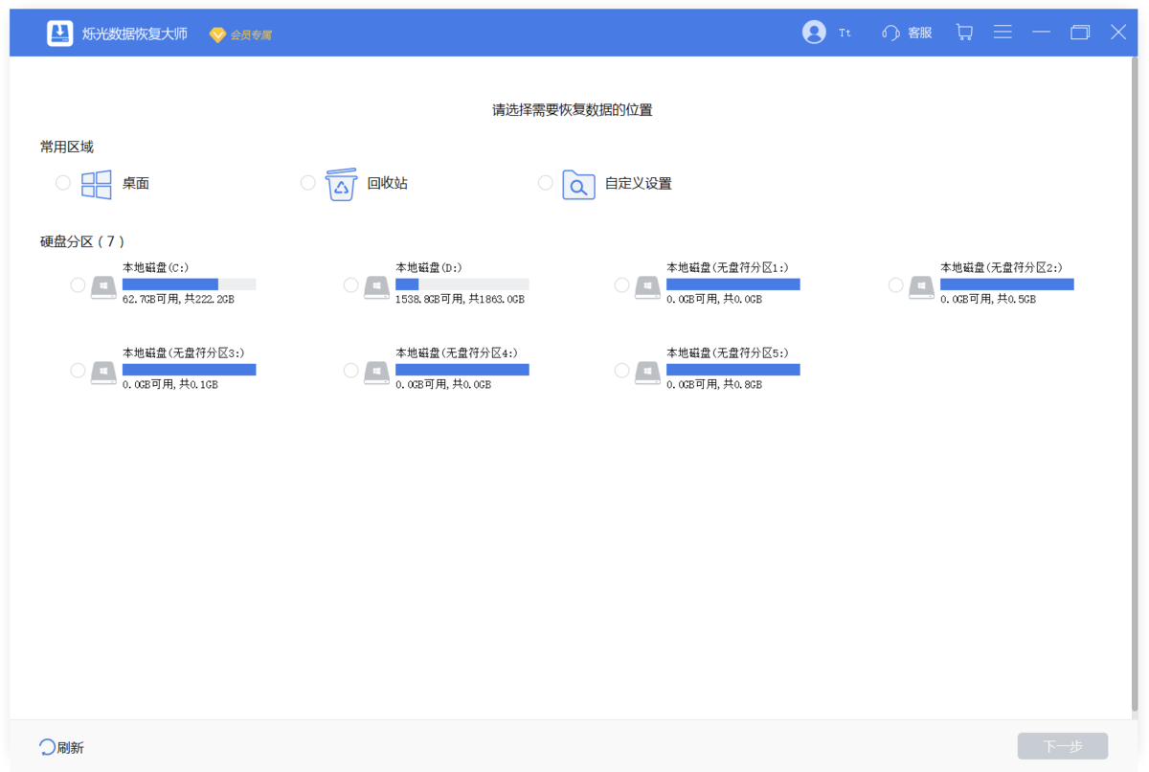Click the user avatar icon
This screenshot has width=1149, height=772.
[x=813, y=32]
